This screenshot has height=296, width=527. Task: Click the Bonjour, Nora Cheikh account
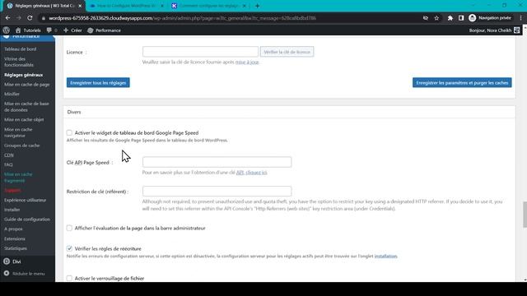494,30
